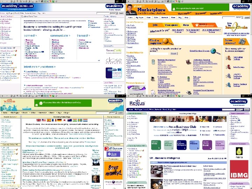
Task: Click the mobile phone icon next to Telecoms
Action: [x=189, y=79]
